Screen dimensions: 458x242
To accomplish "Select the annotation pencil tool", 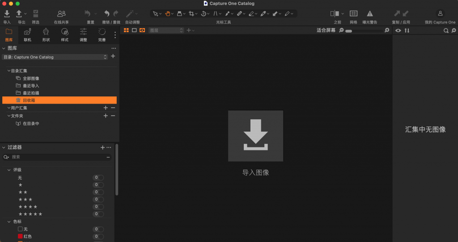I will [287, 14].
